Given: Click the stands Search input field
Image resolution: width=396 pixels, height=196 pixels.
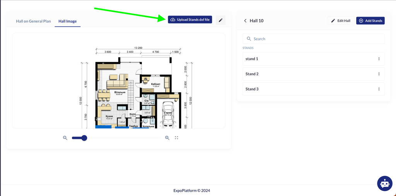Looking at the screenshot, I should pos(317,39).
